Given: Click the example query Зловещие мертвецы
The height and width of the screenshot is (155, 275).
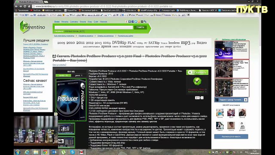Looking at the screenshot, I should [74, 31].
